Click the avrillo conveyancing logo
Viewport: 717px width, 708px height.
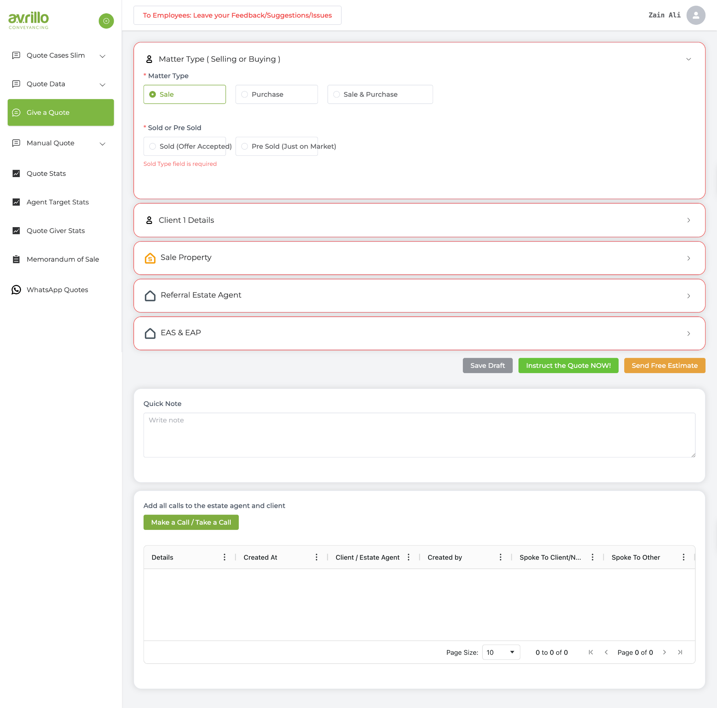click(x=29, y=20)
